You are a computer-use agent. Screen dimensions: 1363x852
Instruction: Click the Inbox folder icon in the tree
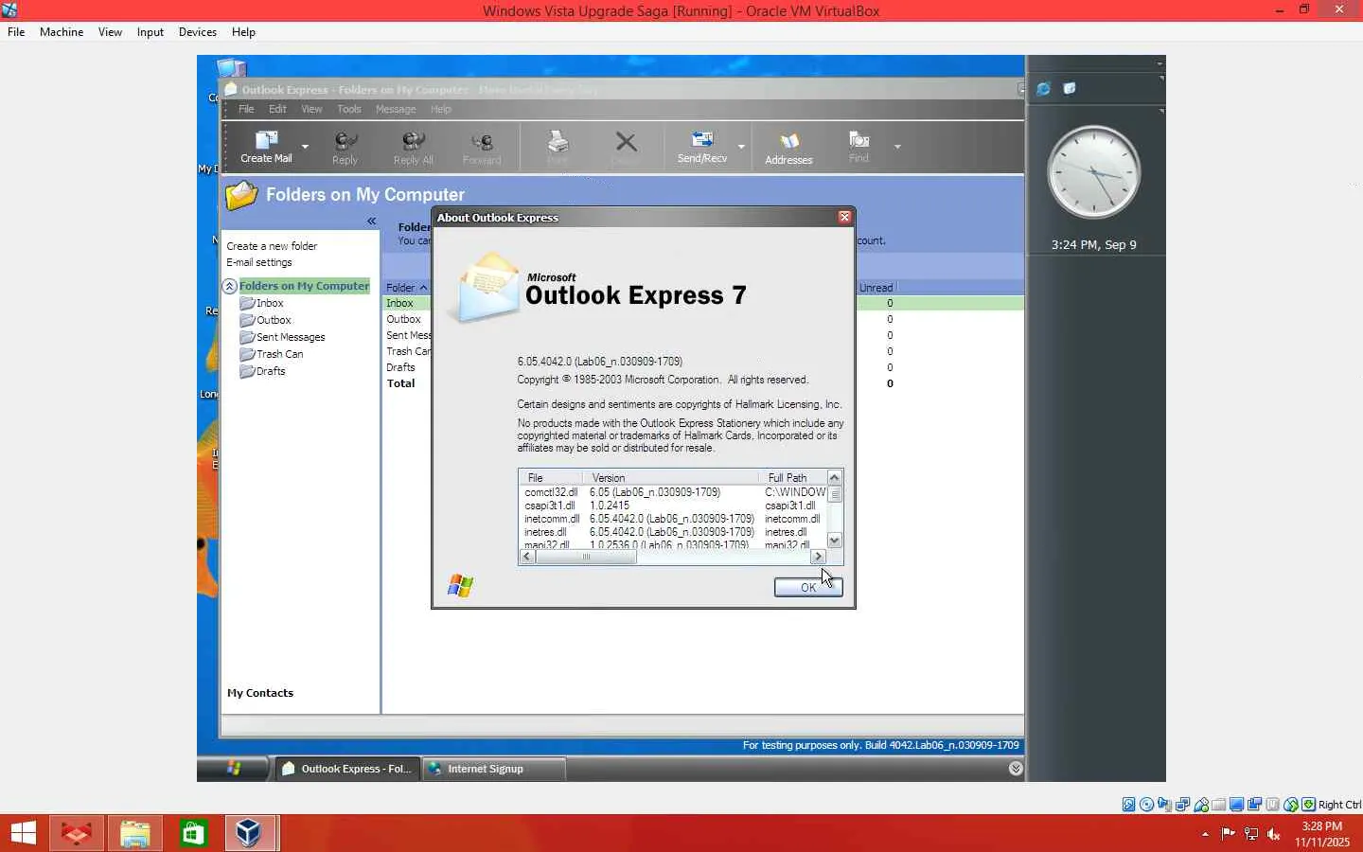click(247, 303)
